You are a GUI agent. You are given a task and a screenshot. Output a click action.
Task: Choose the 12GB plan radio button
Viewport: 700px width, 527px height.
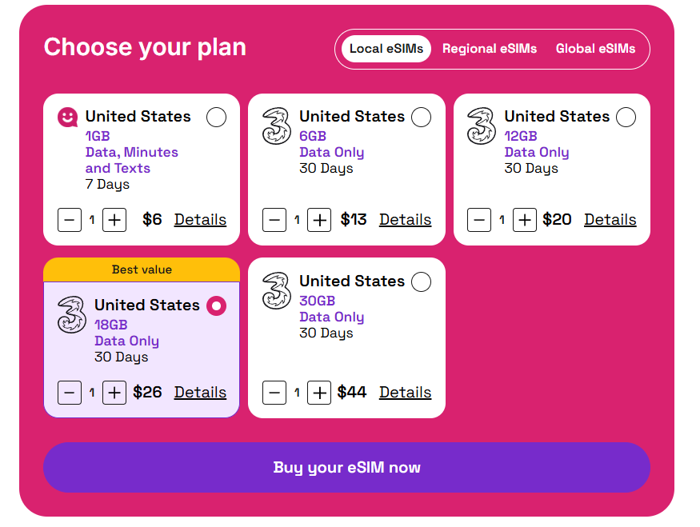[626, 118]
